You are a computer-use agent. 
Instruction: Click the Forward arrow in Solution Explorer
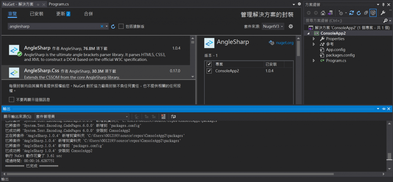(316, 13)
